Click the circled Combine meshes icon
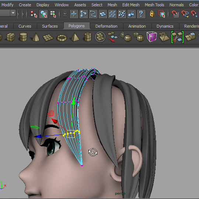 click(100, 37)
